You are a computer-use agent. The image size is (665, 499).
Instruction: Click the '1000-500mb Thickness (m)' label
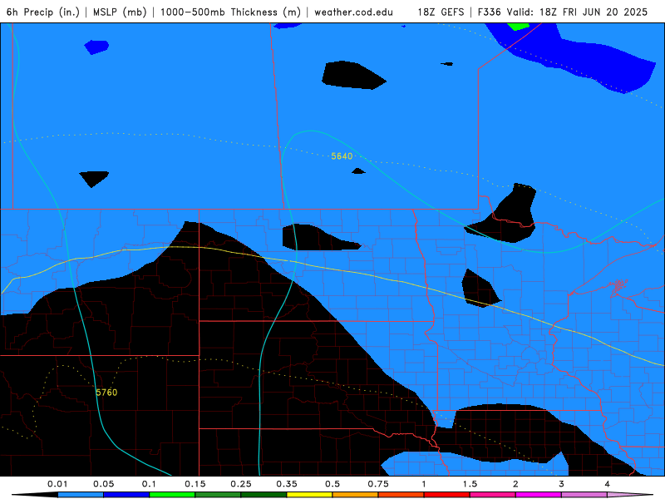(230, 12)
